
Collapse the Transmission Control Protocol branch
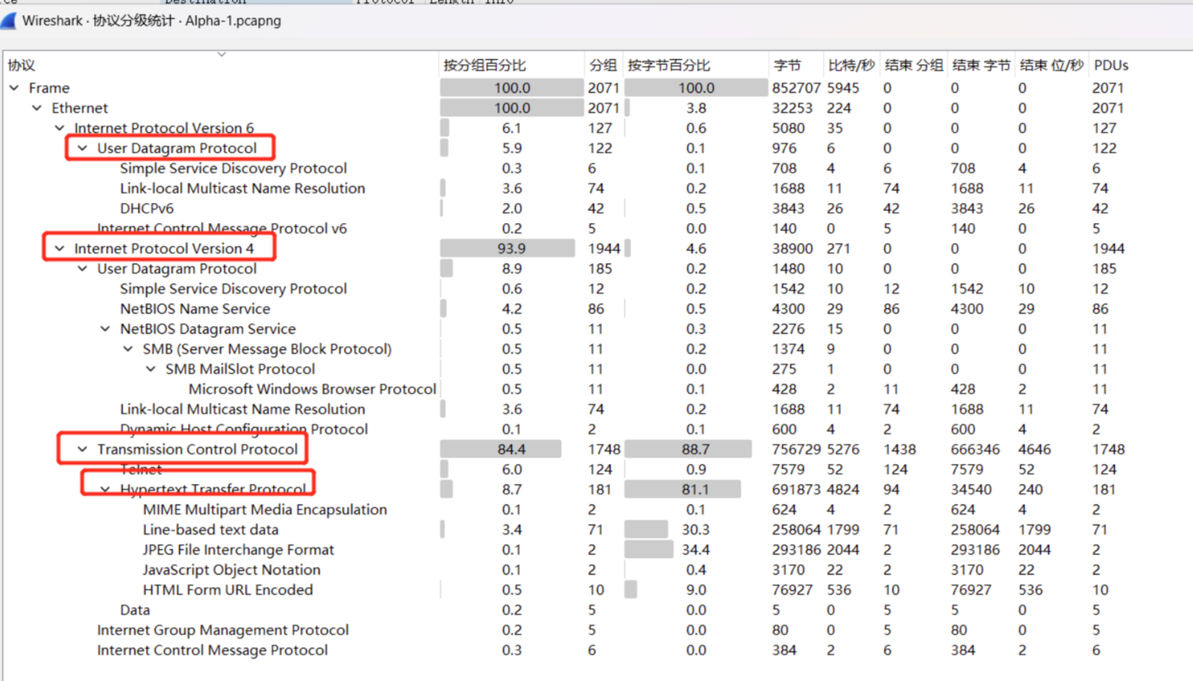83,449
